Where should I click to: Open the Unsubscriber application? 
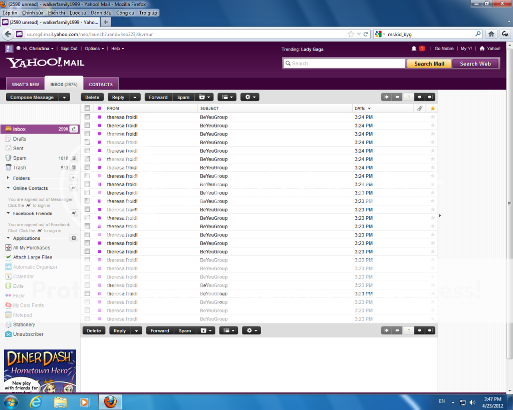(28, 334)
